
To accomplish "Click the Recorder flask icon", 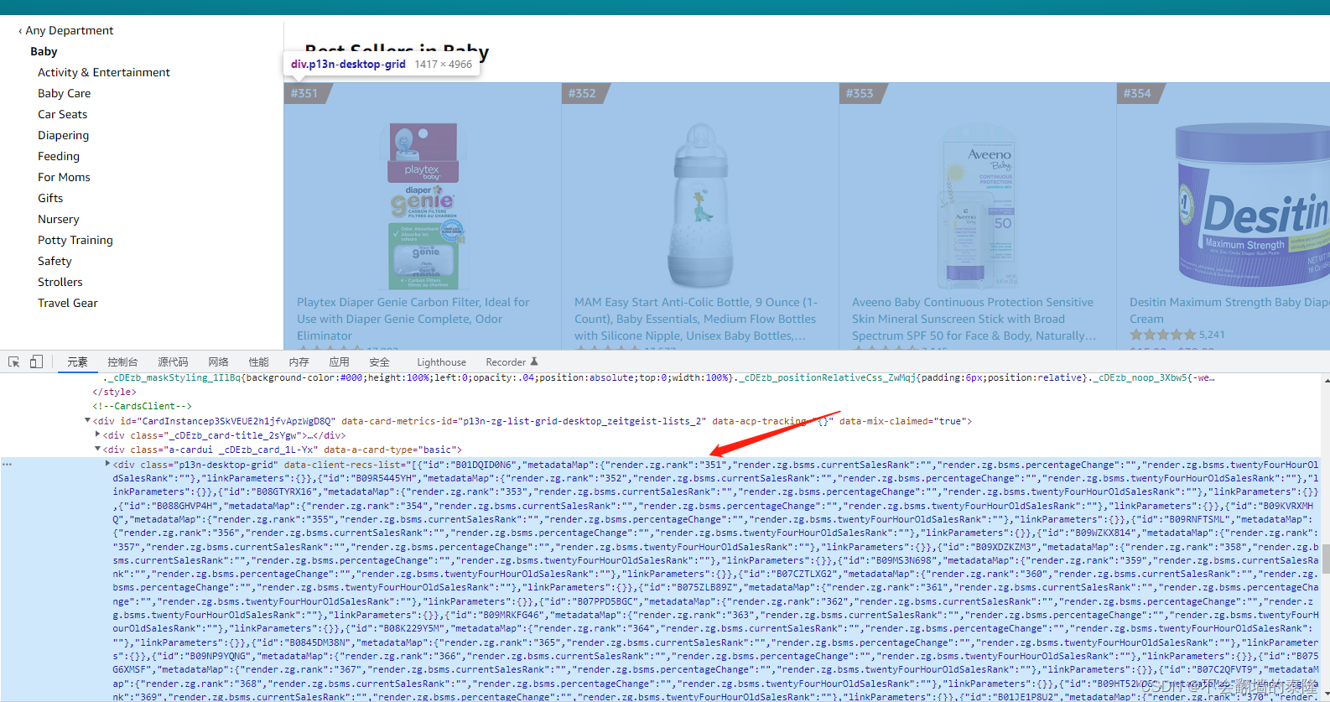I will tap(534, 361).
